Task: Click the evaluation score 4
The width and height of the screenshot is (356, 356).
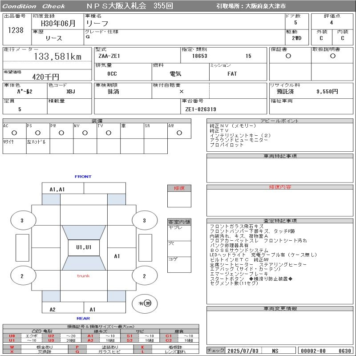Action: coord(332,23)
